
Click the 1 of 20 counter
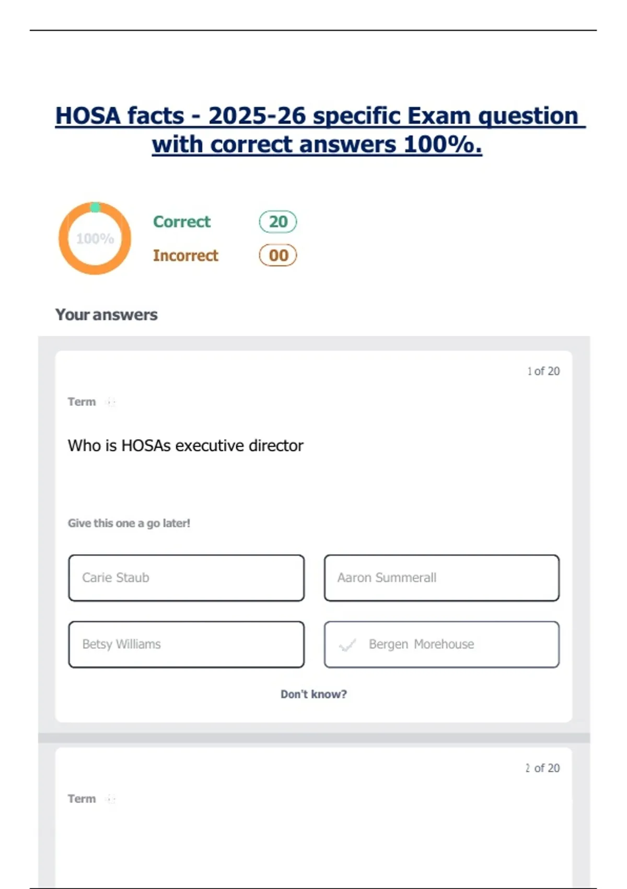click(543, 371)
